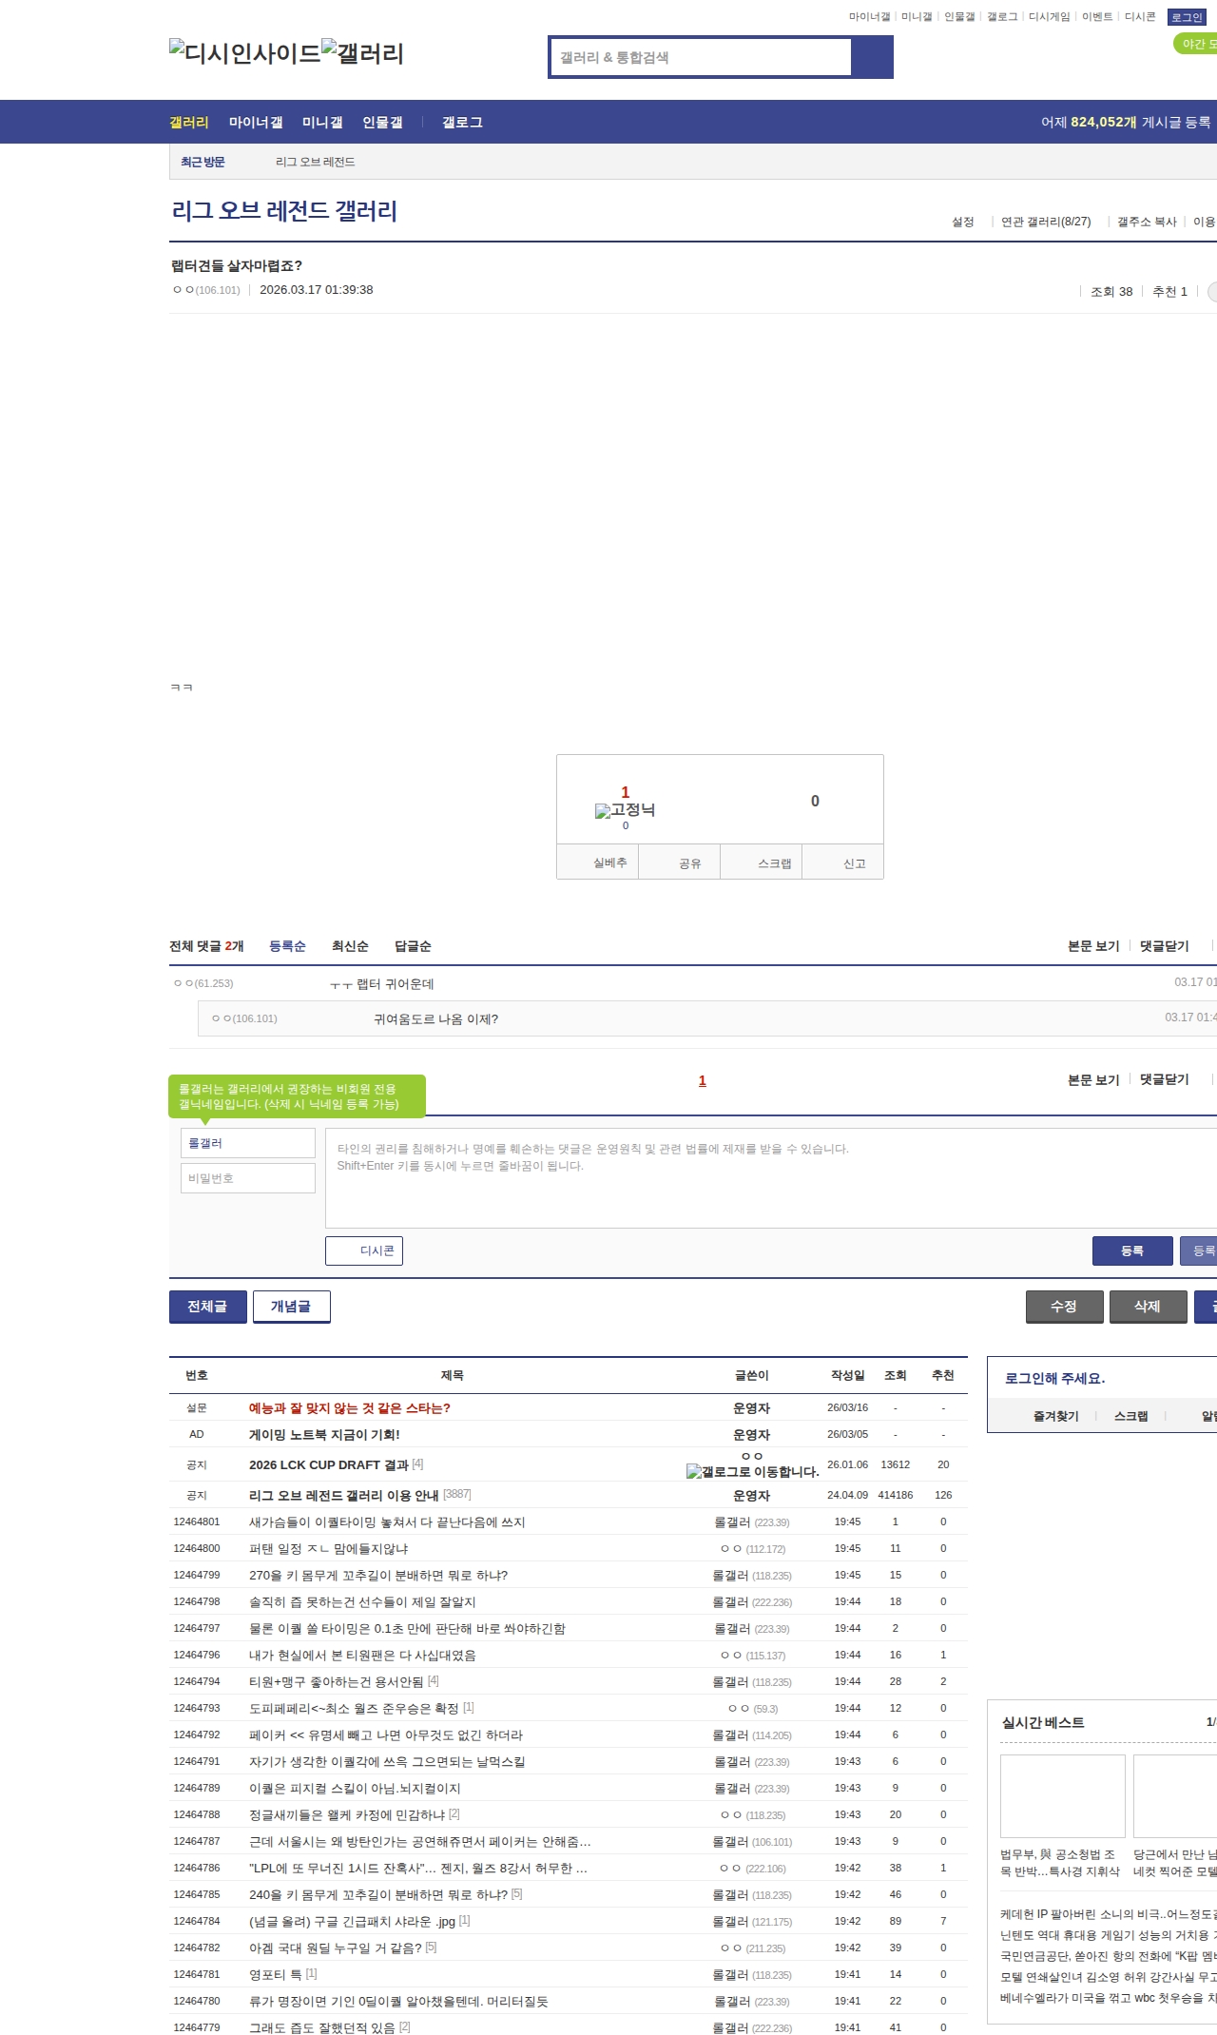Click the blue search button beside the search box
Image resolution: width=1217 pixels, height=2035 pixels.
(872, 57)
